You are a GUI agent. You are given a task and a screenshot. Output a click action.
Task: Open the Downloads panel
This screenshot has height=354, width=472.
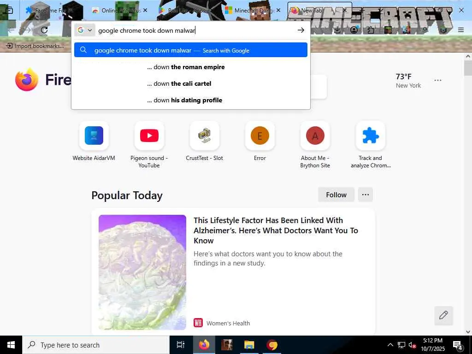tap(337, 30)
